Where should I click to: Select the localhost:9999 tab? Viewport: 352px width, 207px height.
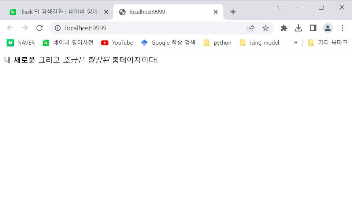coord(168,12)
